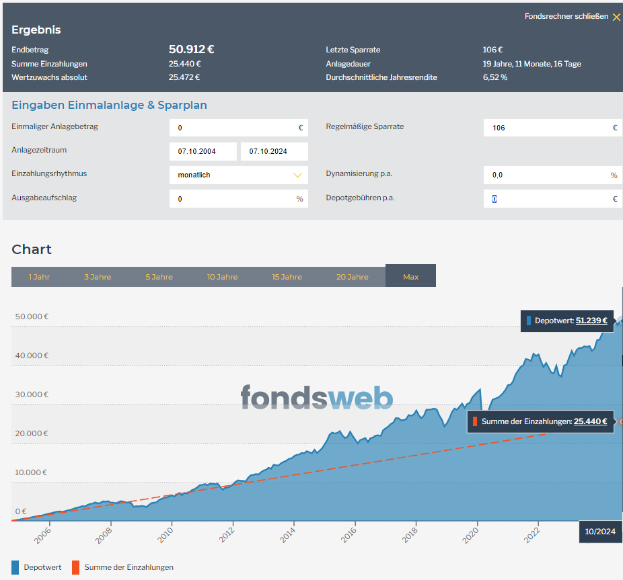This screenshot has height=580, width=623.
Task: Click the Einmaliger Anlagebetrag input field
Action: [233, 128]
